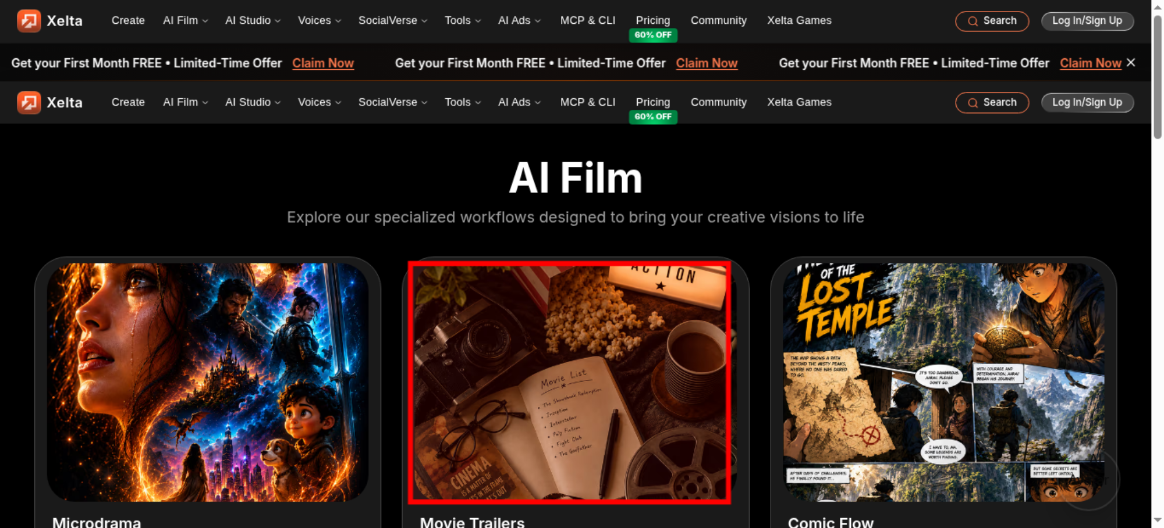Viewport: 1164px width, 528px height.
Task: Click the Xelta logo in the top navigation bar
Action: [50, 21]
